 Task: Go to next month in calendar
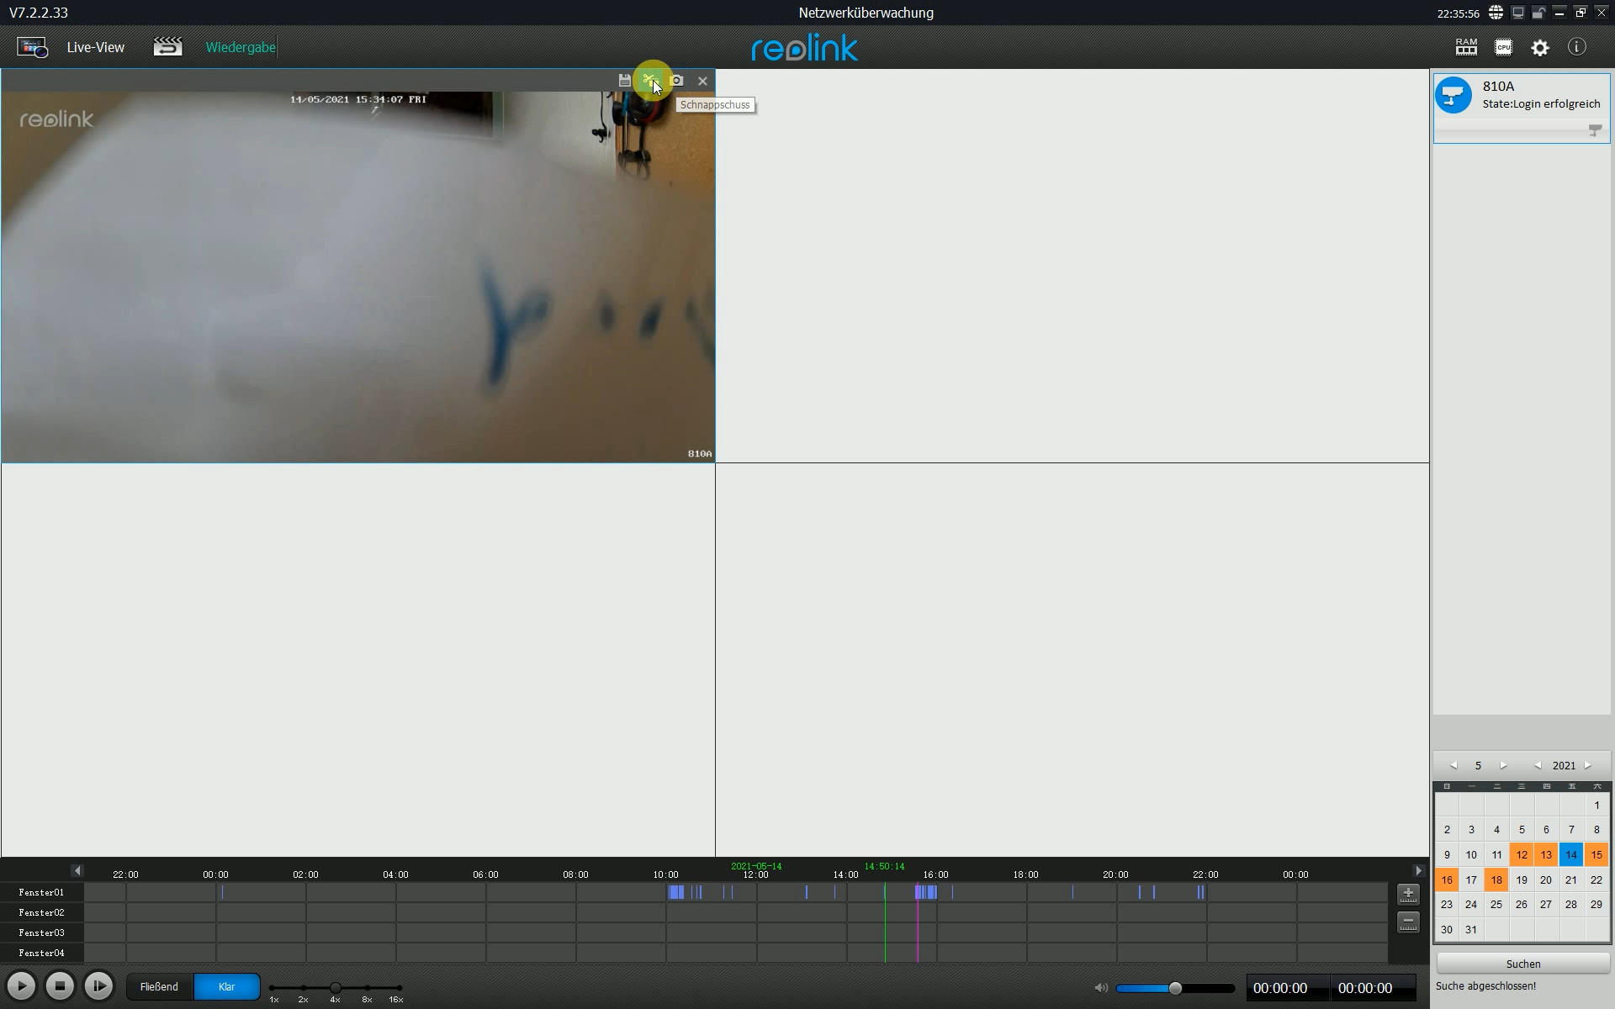pyautogui.click(x=1503, y=765)
